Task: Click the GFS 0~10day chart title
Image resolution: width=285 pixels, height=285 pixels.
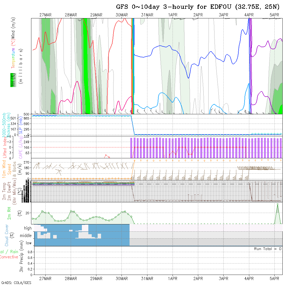Action: [x=198, y=7]
